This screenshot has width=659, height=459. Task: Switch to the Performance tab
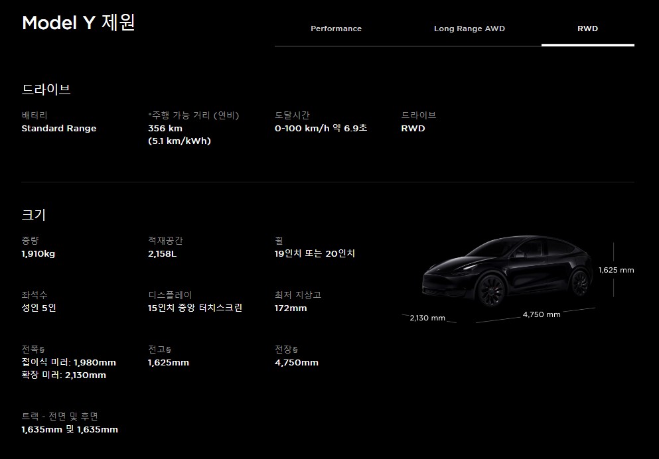336,29
